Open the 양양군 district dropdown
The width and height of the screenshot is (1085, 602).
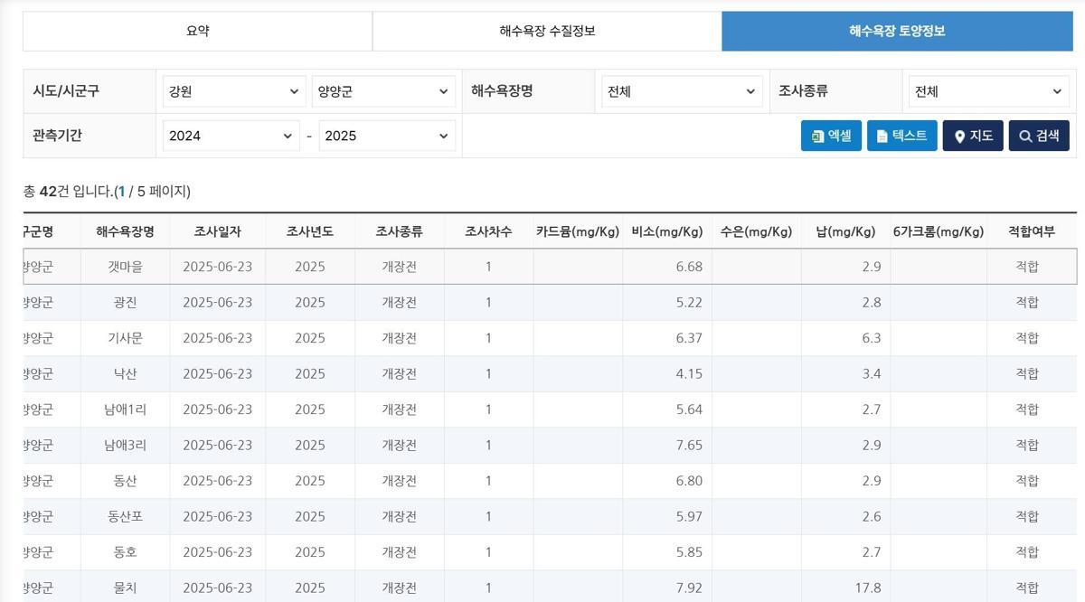(383, 91)
